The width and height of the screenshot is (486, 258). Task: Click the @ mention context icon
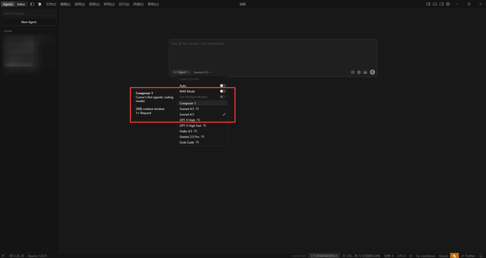(x=353, y=72)
